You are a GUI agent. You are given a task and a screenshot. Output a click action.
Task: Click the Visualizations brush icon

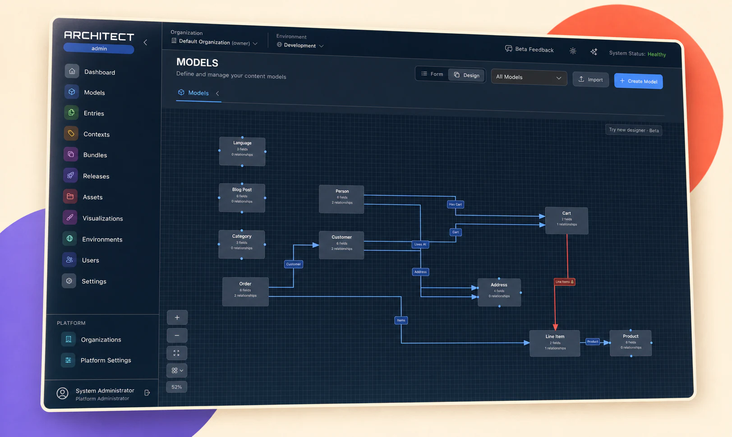(x=70, y=217)
